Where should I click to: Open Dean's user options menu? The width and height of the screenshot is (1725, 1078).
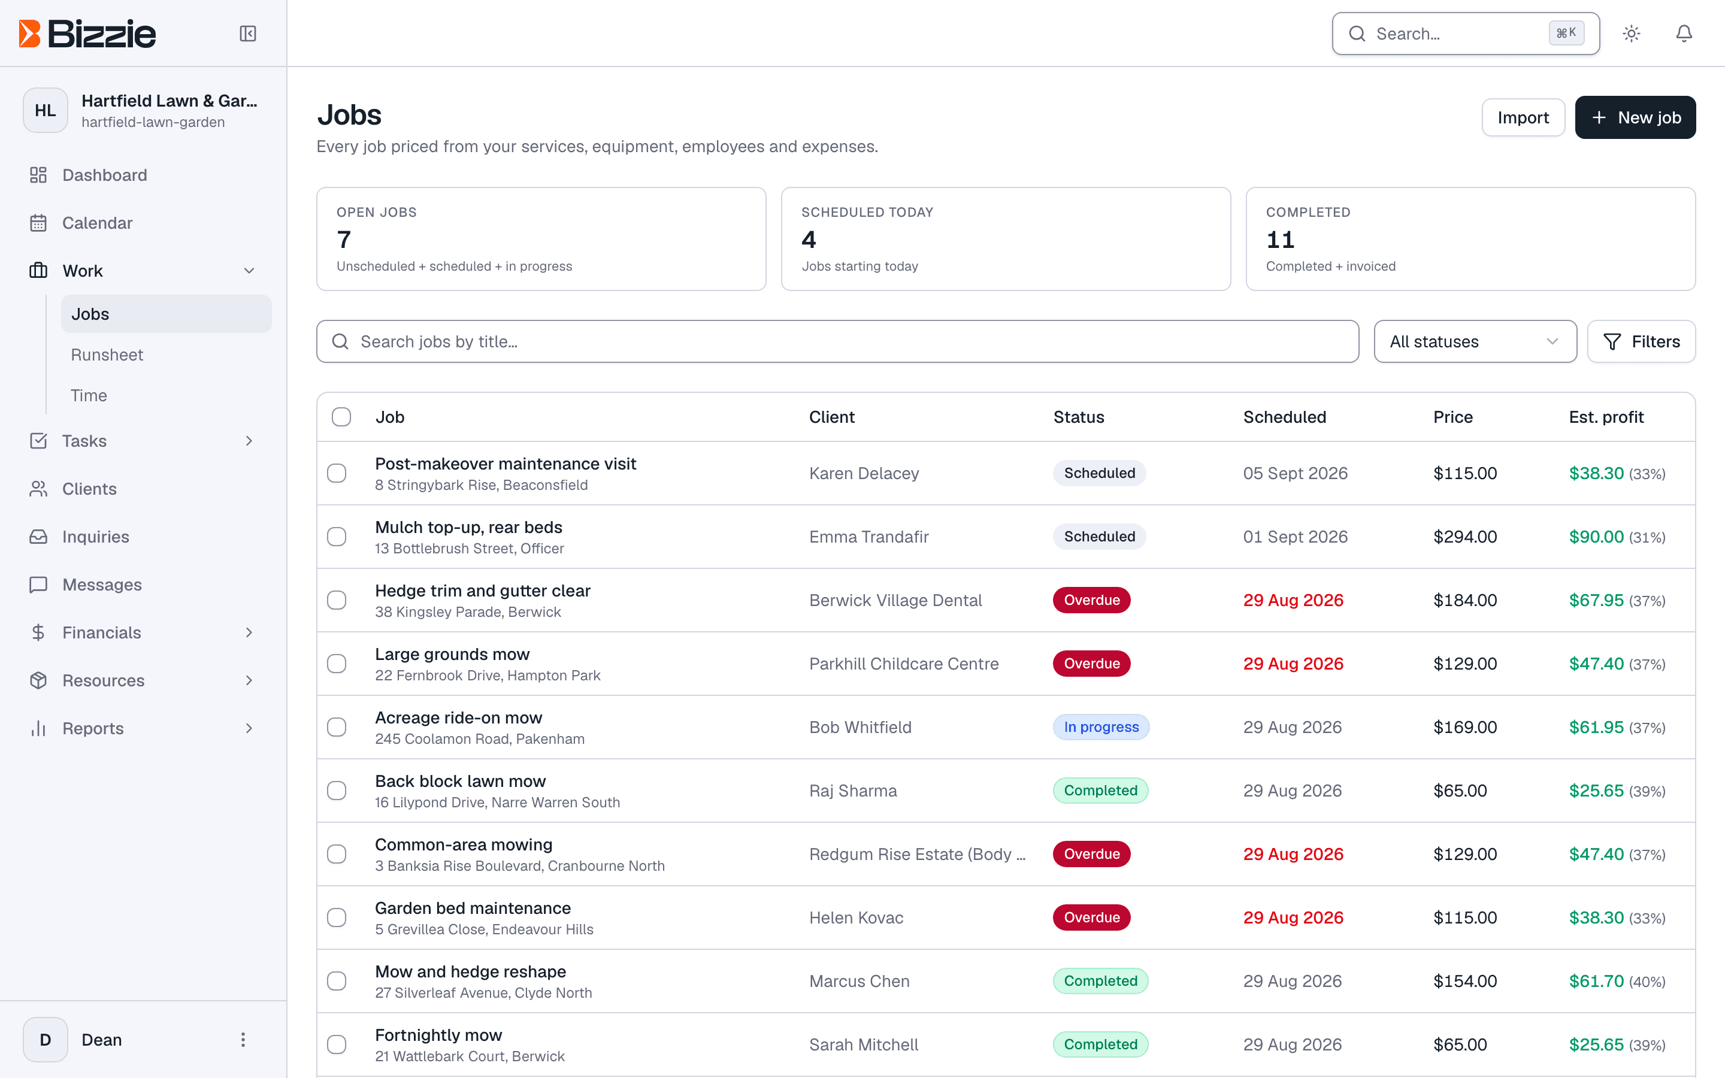pos(243,1040)
